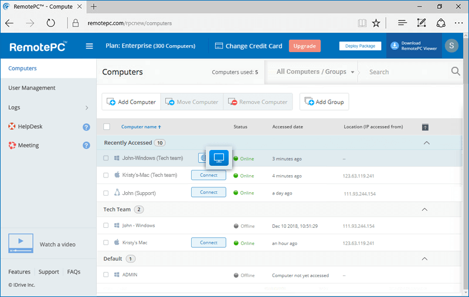Screen dimensions: 469x297
Task: Open the browser more options ellipsis
Action: pos(458,23)
